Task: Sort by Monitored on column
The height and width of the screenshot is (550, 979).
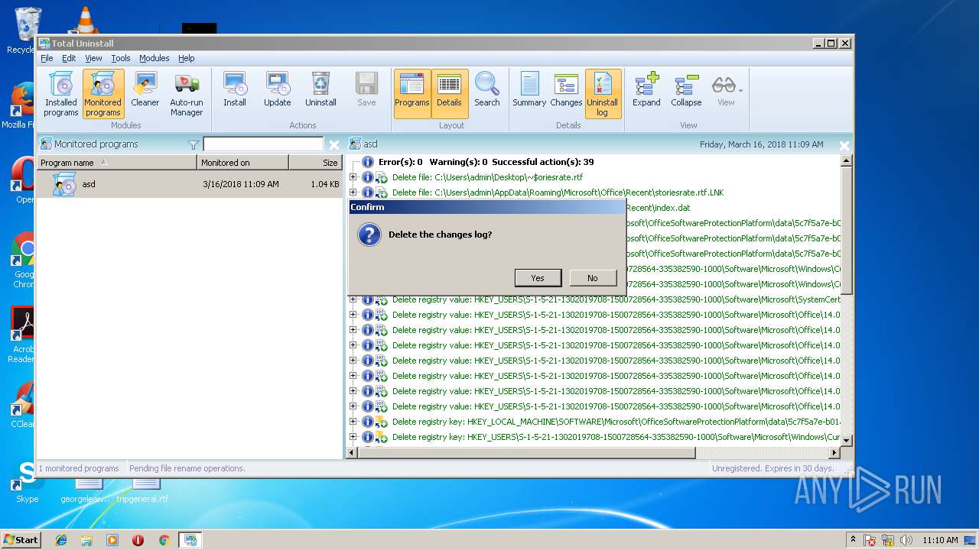Action: coord(242,162)
